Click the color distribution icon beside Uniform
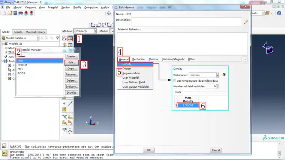The image size is (285, 160). tap(224, 75)
